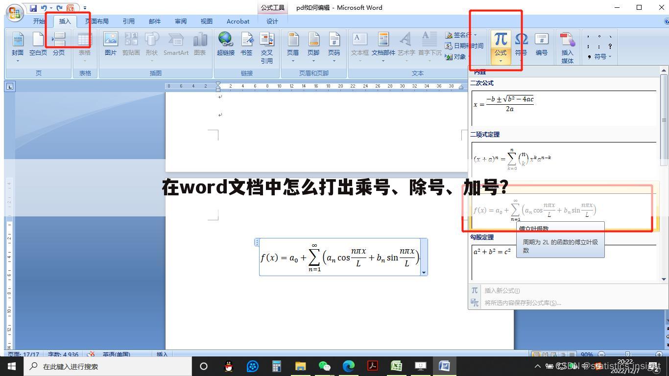
Task: Expand the undo history dropdown arrow
Action: point(51,8)
